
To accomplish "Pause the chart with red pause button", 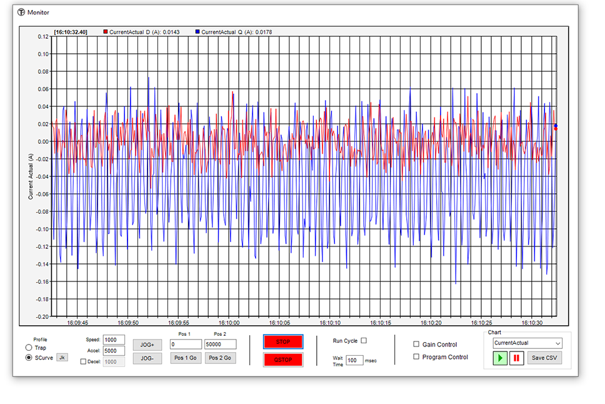I will 516,358.
